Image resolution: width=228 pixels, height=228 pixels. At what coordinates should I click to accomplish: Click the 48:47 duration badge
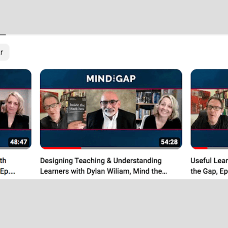pos(19,142)
